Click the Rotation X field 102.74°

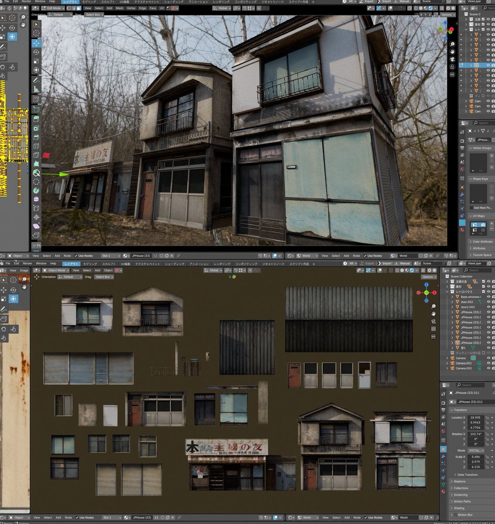pos(475,434)
